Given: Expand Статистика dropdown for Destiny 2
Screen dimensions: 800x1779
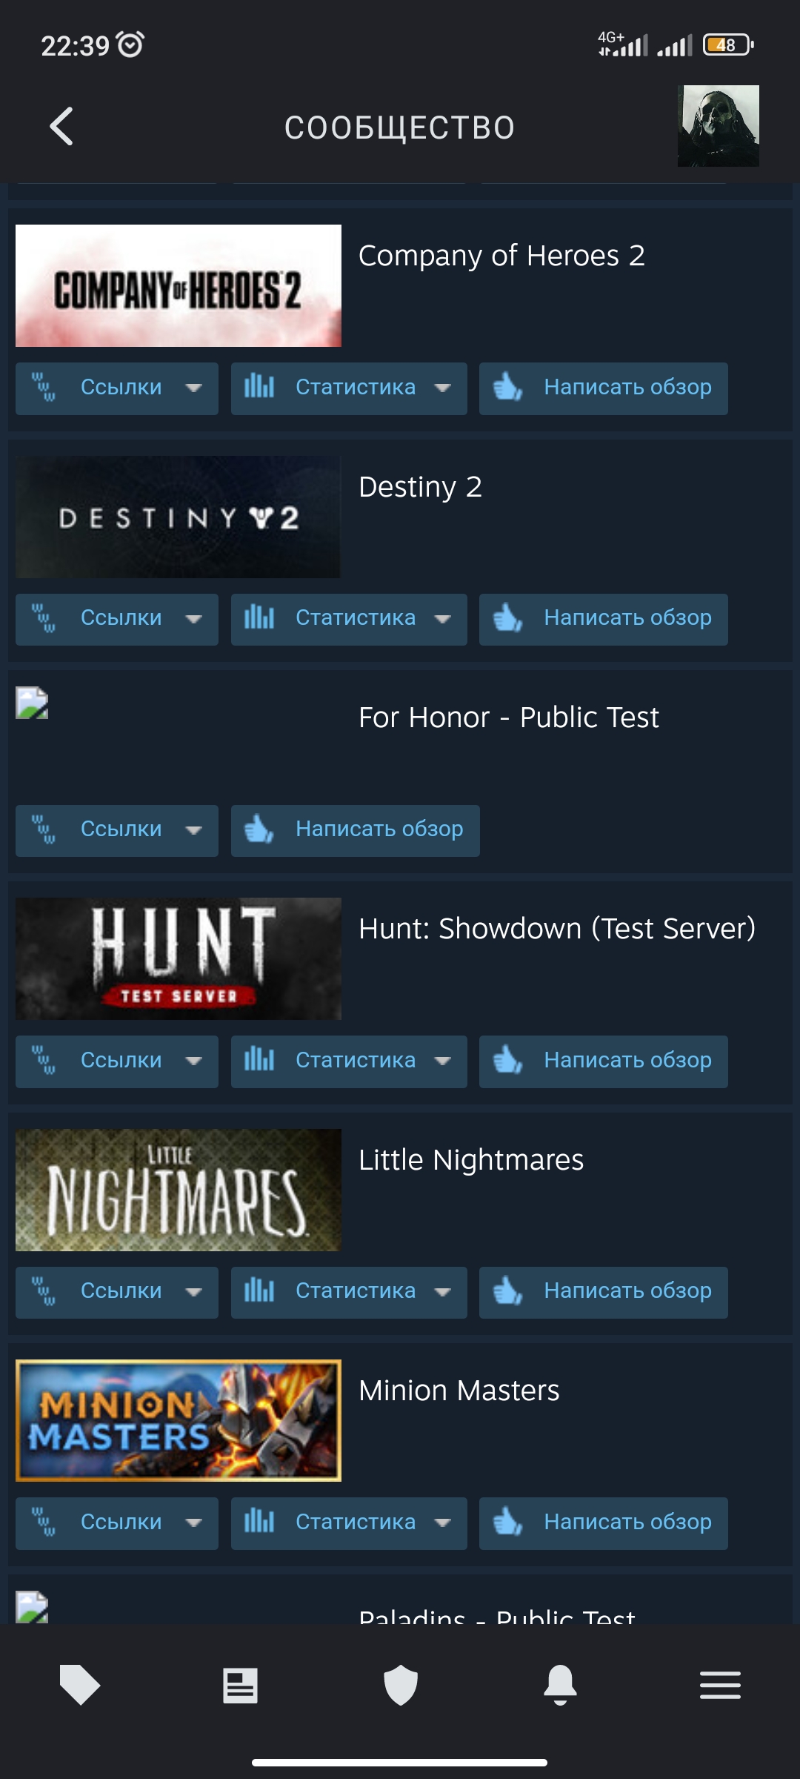Looking at the screenshot, I should (349, 619).
